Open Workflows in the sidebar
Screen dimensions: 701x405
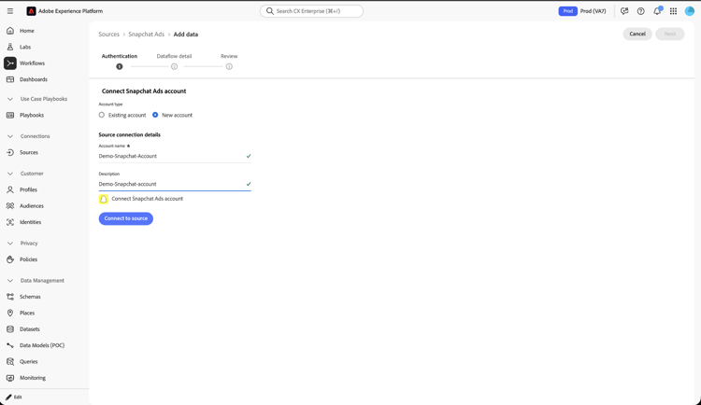(32, 63)
